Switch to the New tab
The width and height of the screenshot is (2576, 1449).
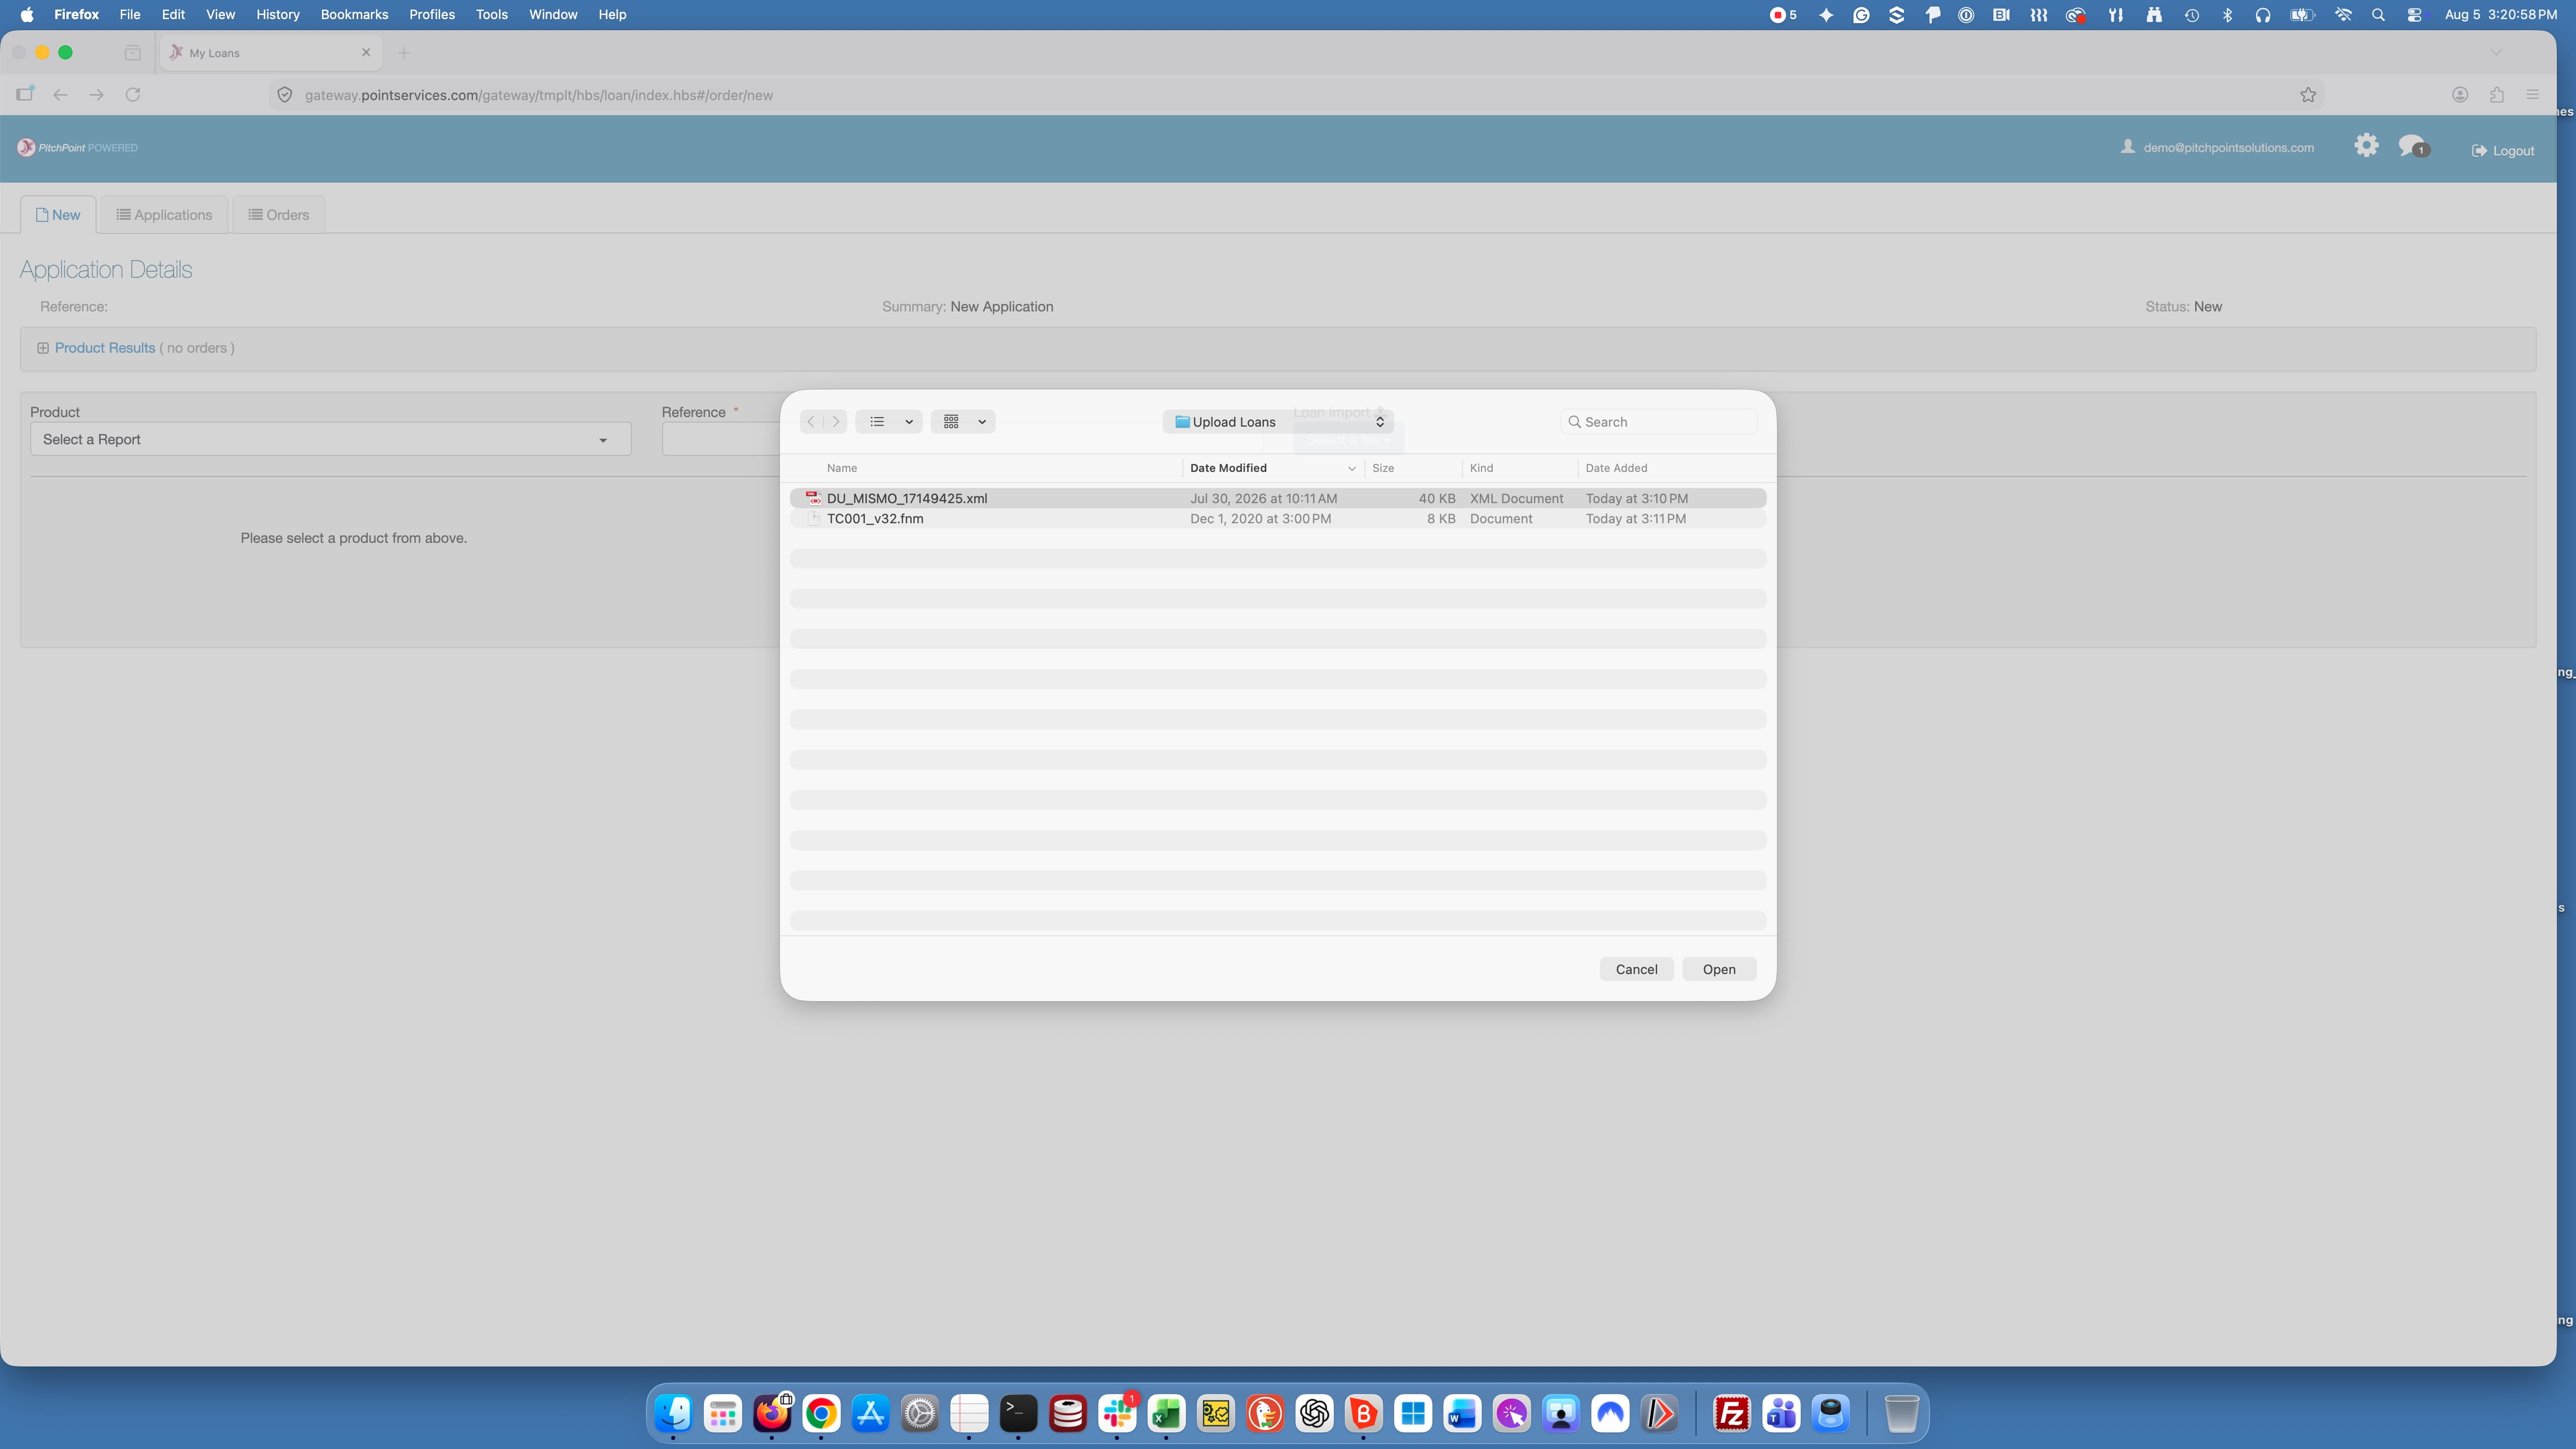pyautogui.click(x=58, y=215)
